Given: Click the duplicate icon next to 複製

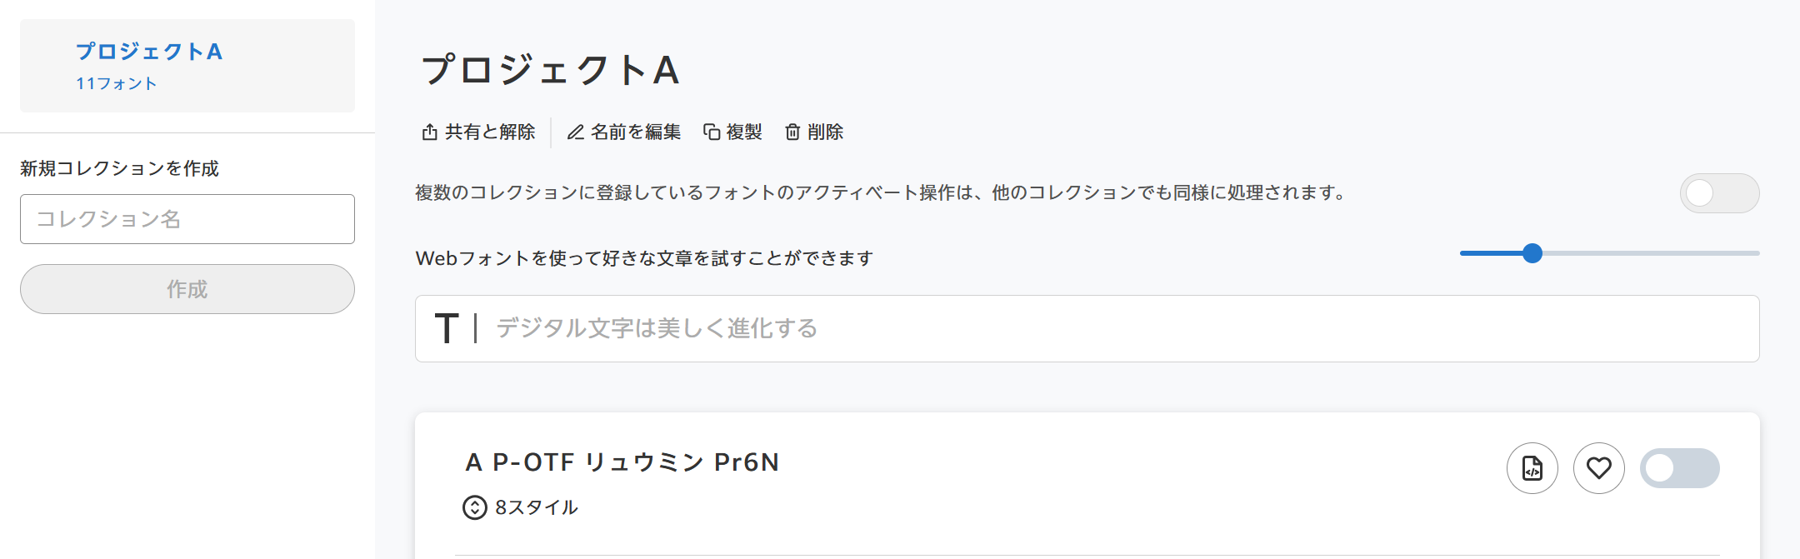Looking at the screenshot, I should tap(712, 132).
